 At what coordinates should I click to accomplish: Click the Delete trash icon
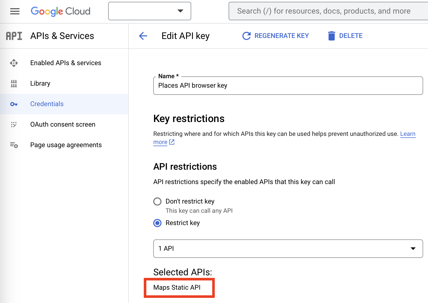click(332, 36)
